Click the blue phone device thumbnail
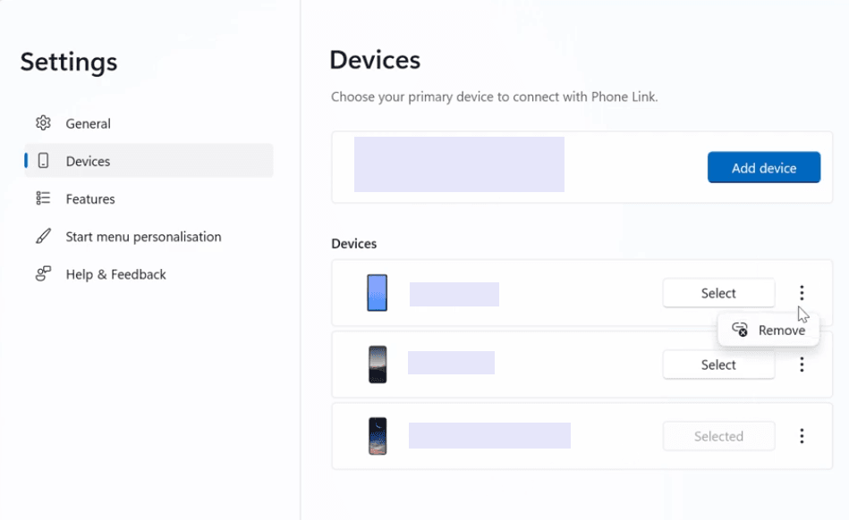Image resolution: width=849 pixels, height=520 pixels. [378, 293]
